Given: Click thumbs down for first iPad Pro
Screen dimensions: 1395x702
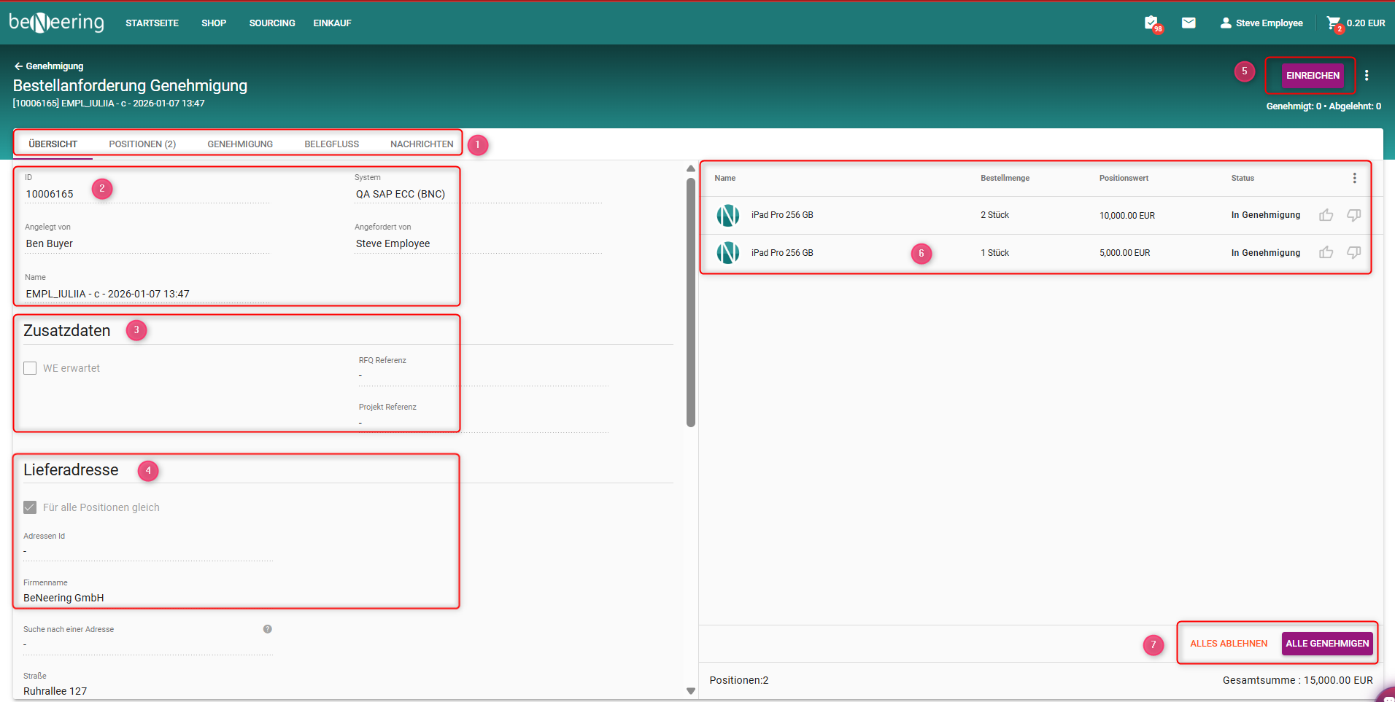Looking at the screenshot, I should [1353, 215].
